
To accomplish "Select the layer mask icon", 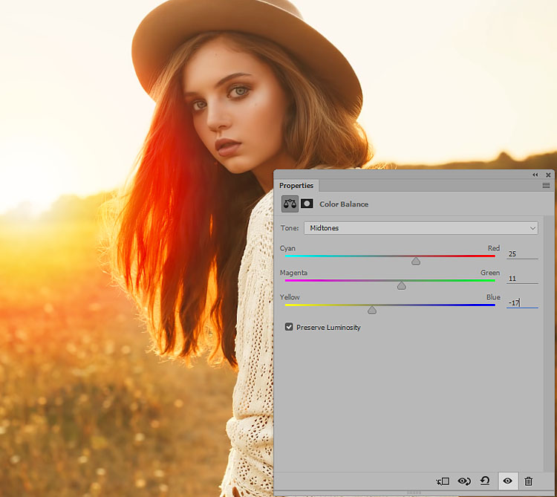I will coord(307,204).
